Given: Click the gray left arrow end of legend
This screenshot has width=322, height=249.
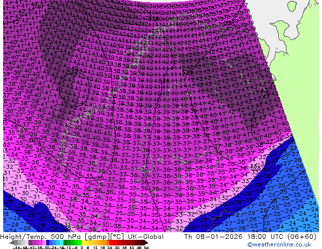Looking at the screenshot, I should 12,243.
